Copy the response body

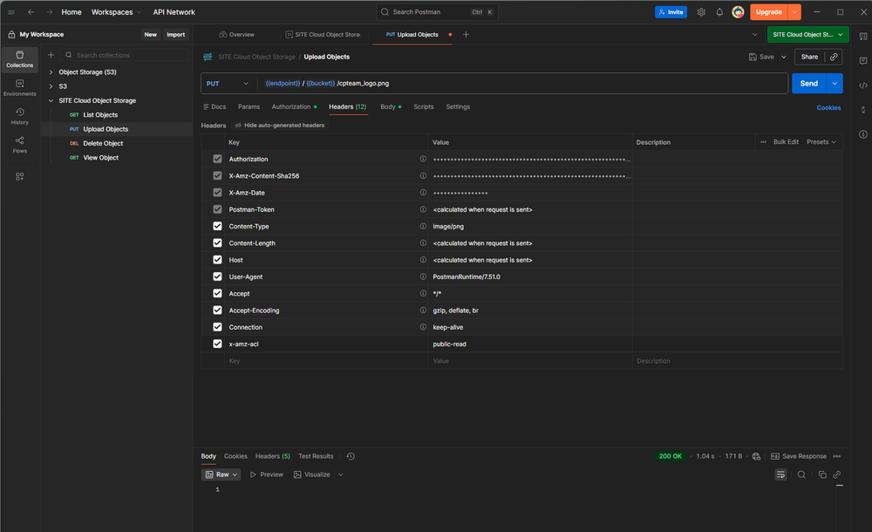pos(822,474)
